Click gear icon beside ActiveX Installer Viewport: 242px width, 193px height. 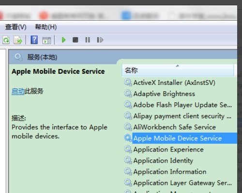(x=128, y=83)
